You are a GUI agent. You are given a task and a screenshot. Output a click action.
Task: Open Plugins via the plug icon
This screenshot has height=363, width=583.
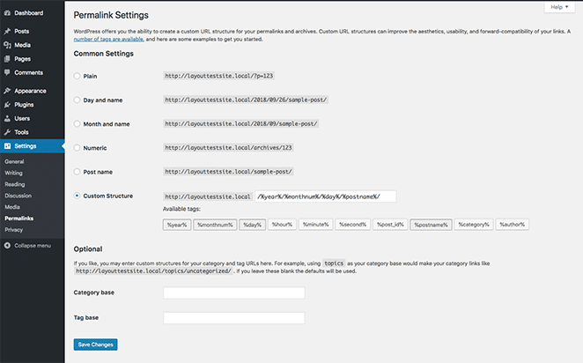point(7,104)
